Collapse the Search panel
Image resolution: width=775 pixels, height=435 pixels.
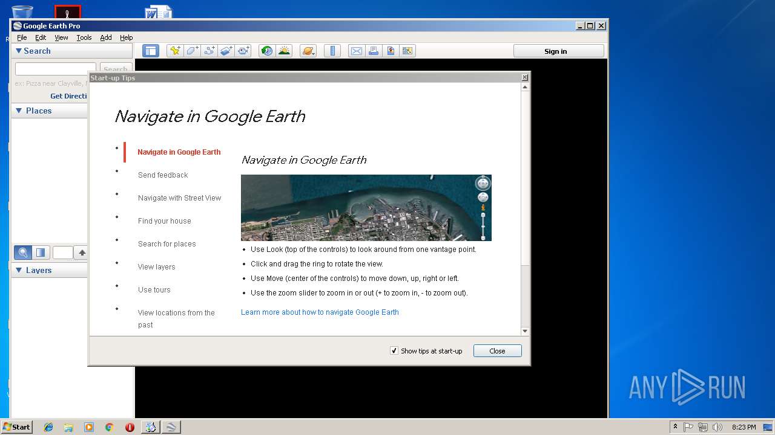click(x=19, y=51)
